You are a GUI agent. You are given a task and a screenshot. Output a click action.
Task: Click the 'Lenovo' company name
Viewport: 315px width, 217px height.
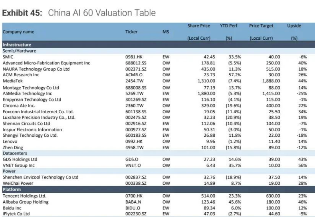click(10, 141)
